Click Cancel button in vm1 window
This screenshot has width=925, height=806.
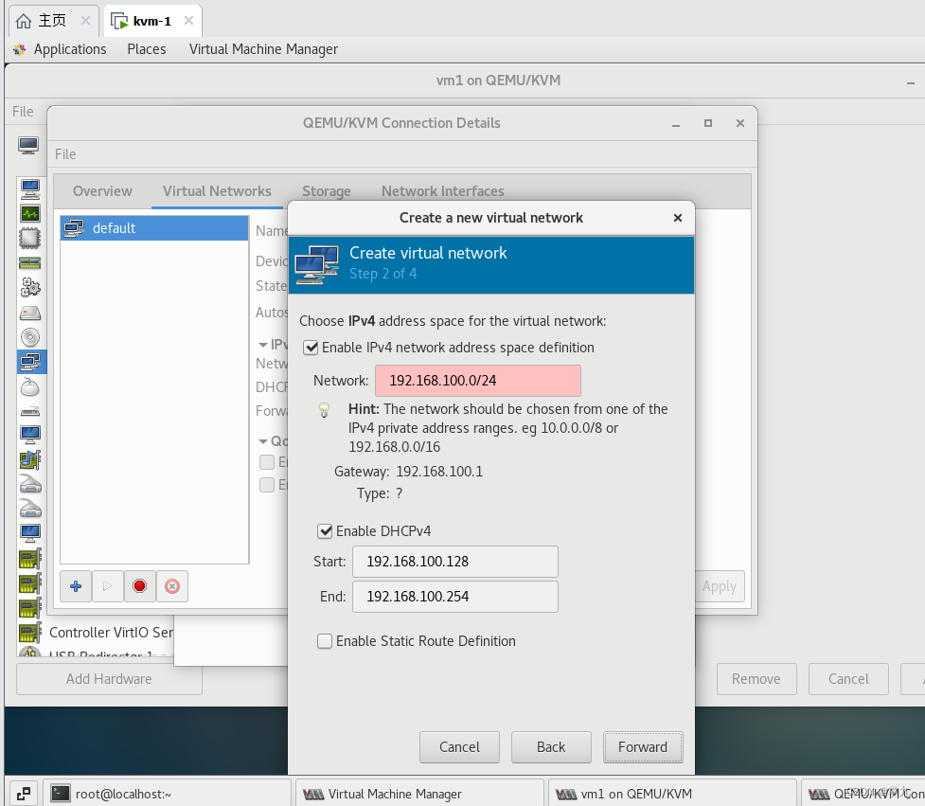[848, 679]
